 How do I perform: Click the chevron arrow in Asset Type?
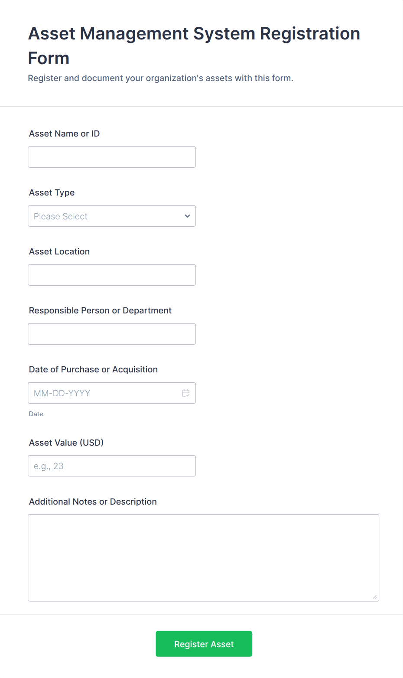[x=187, y=216]
